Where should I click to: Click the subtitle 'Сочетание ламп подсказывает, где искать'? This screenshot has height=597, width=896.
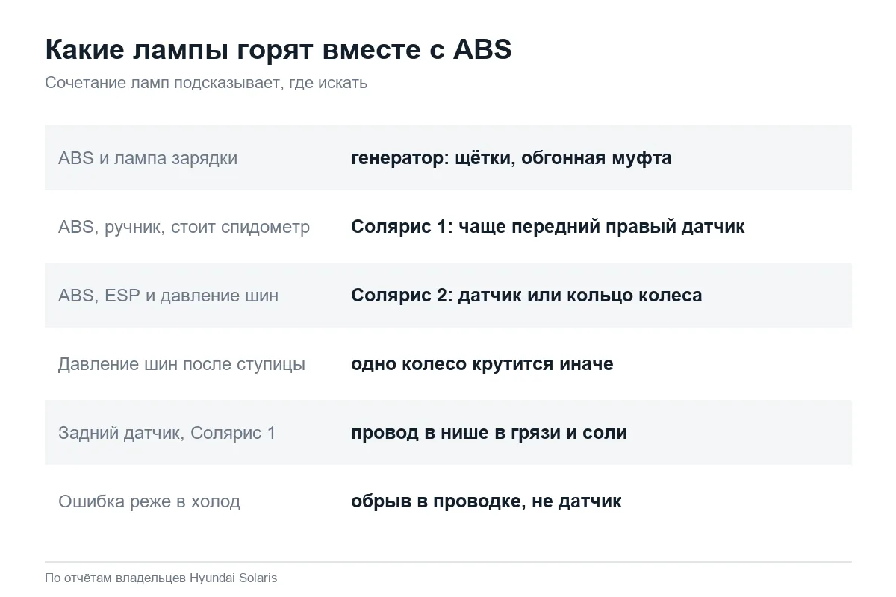(206, 83)
